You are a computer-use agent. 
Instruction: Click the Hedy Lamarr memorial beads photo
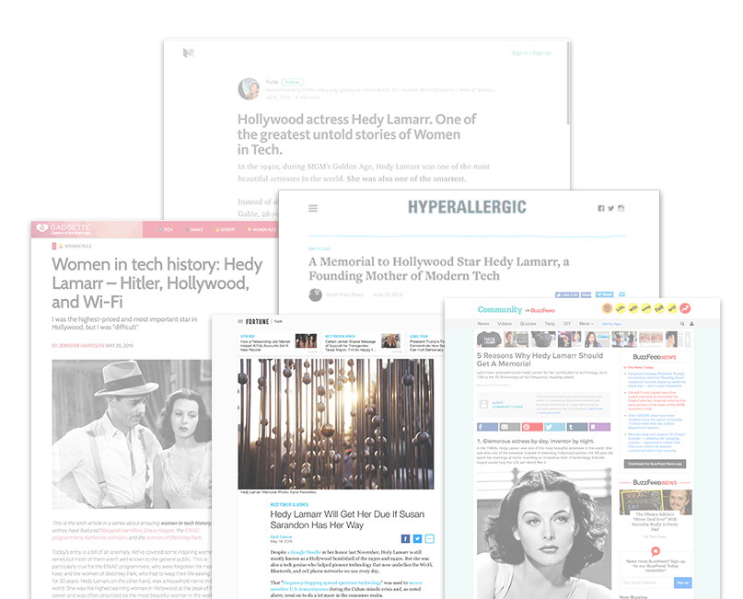click(x=335, y=424)
